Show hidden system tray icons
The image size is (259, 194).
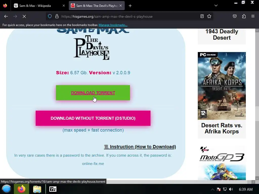212,189
